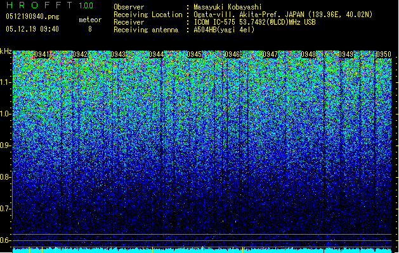Click the 1.0 kHz axis tick label

tap(5, 114)
